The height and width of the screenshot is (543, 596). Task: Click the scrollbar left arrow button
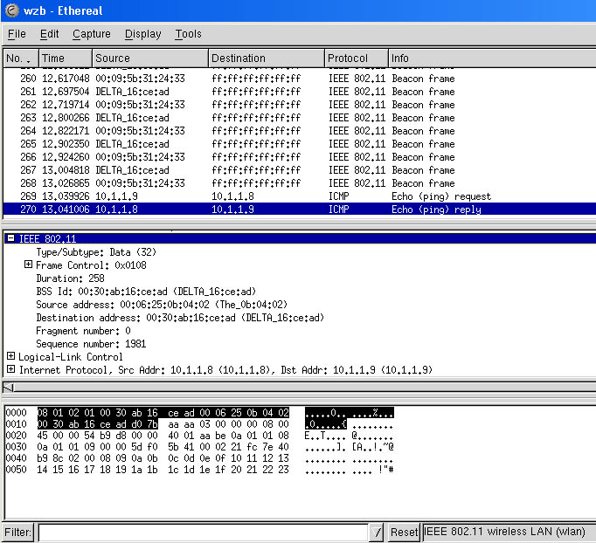click(x=8, y=388)
